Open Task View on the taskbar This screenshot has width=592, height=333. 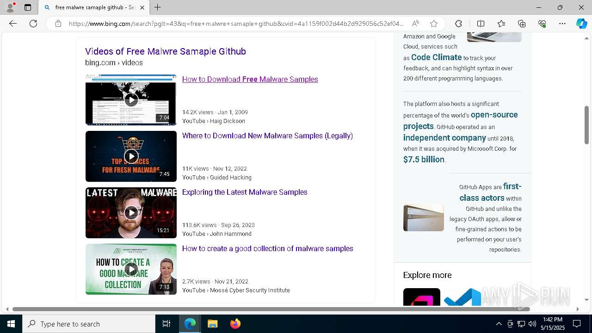[166, 324]
